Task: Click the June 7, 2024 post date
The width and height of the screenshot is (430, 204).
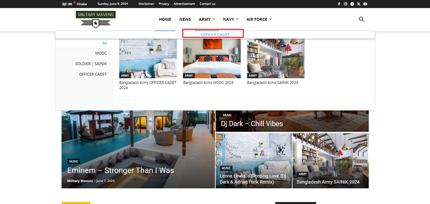Action: point(105,181)
